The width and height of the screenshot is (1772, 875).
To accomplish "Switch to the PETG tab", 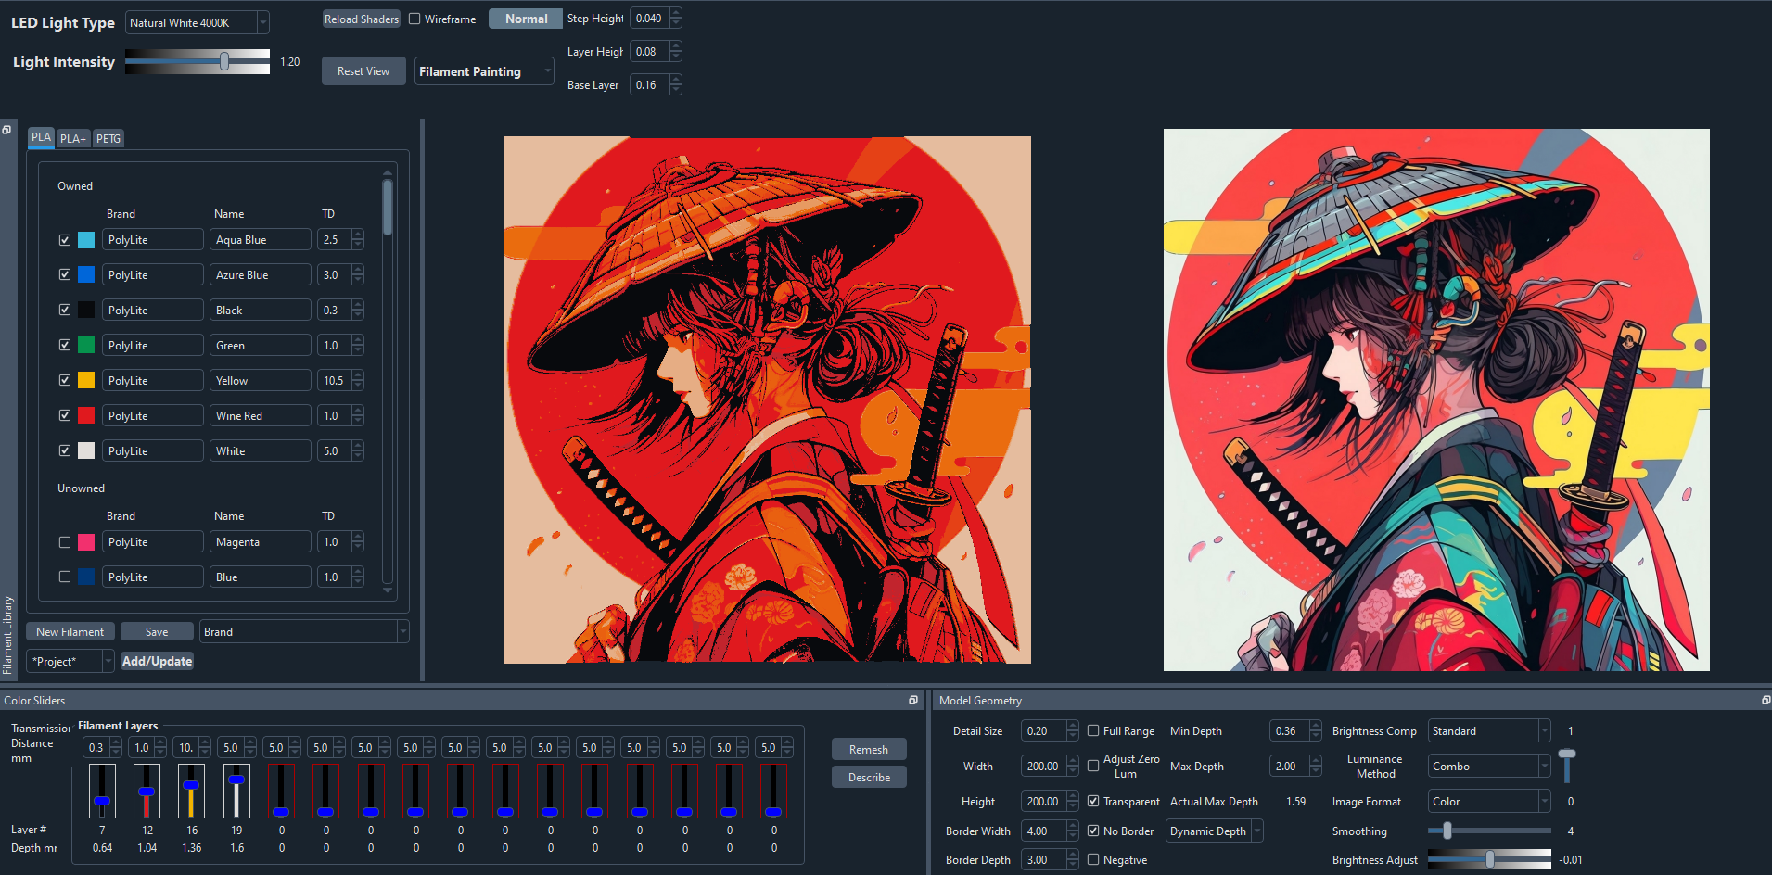I will (x=108, y=137).
